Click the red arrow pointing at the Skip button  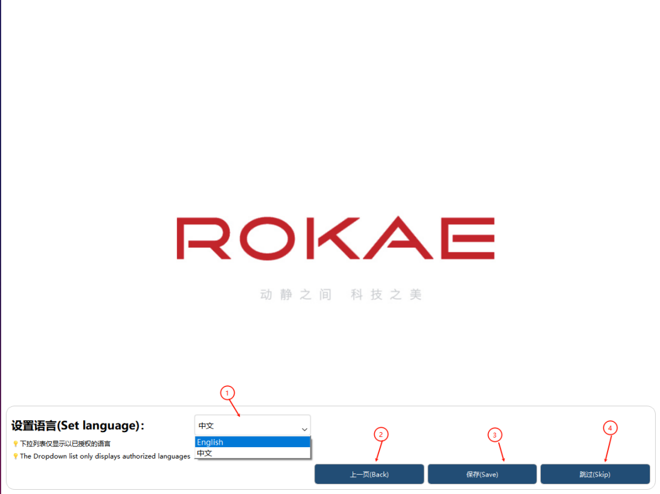[608, 448]
